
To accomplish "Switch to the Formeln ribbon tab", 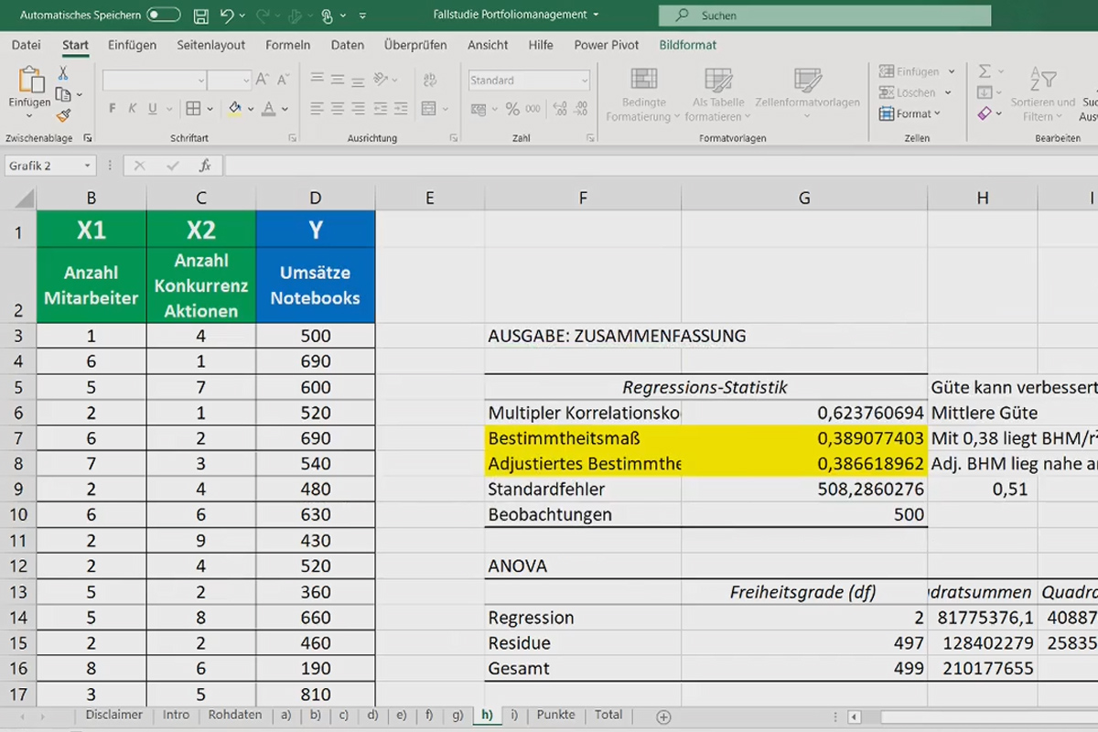I will point(287,44).
